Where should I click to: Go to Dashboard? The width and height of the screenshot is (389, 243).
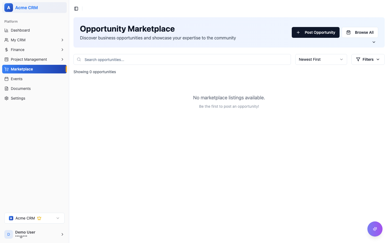point(34,30)
